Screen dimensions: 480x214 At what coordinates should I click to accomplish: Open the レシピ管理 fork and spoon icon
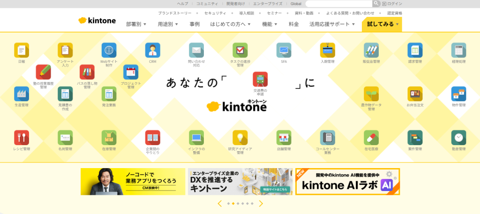22,138
